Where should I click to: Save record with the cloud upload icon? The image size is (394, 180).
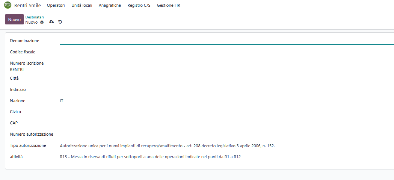[51, 22]
